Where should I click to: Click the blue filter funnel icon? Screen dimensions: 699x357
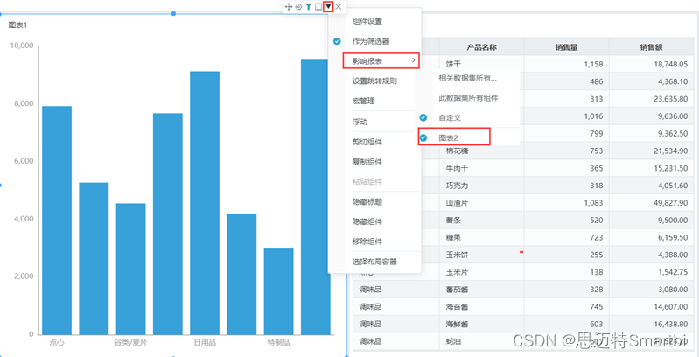coord(309,7)
